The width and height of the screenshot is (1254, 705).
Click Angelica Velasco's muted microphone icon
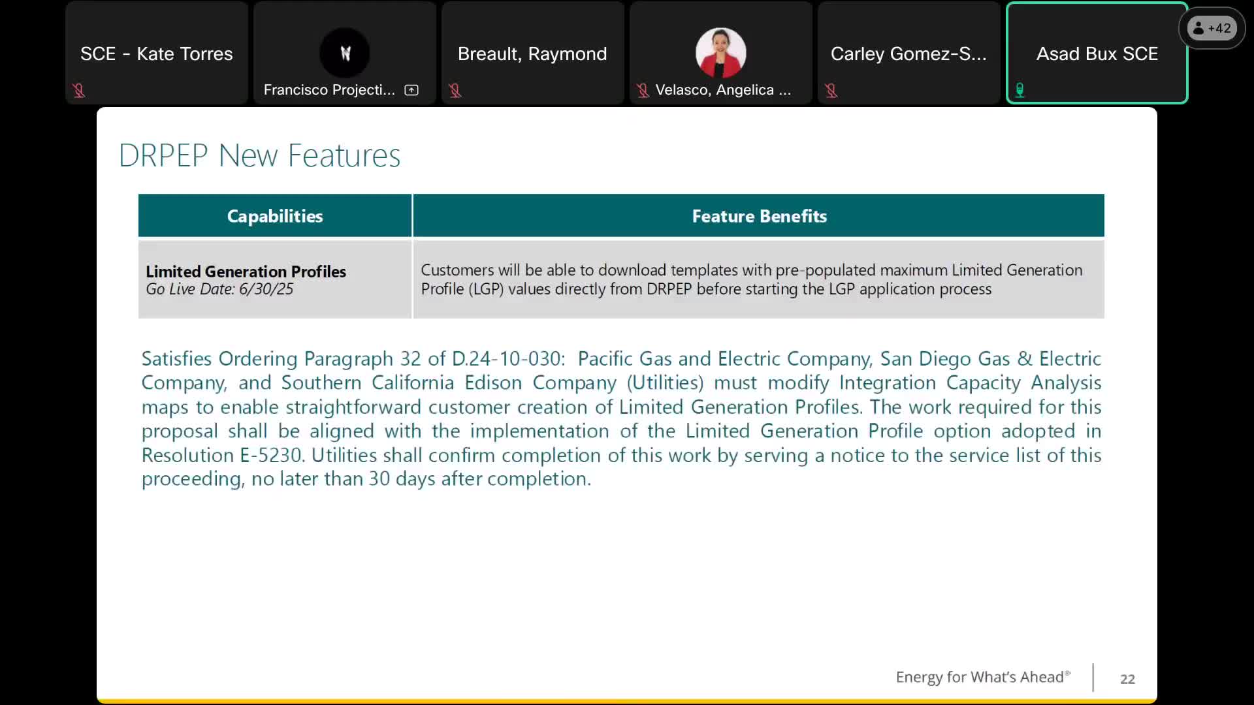pos(643,91)
